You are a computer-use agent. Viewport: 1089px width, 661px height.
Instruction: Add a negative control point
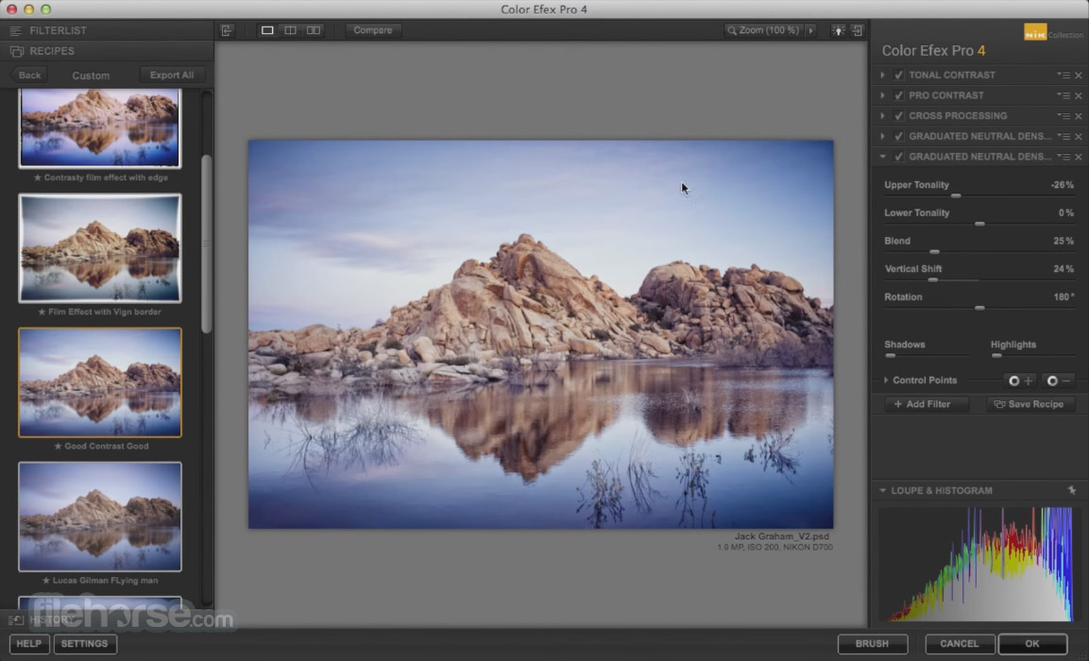(x=1059, y=381)
